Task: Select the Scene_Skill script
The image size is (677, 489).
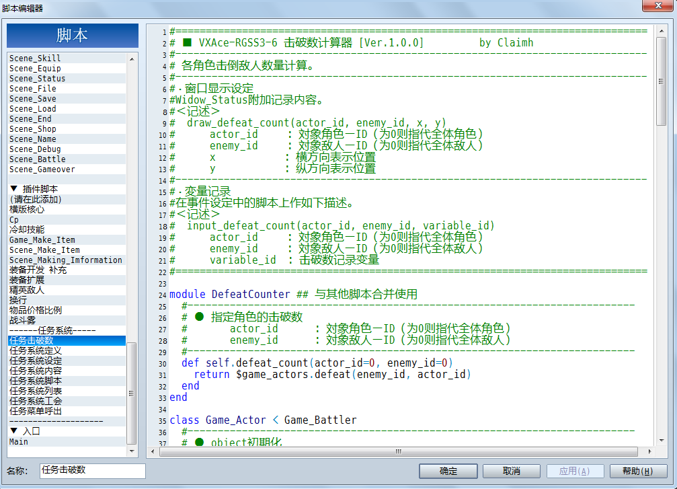Action: tap(67, 59)
